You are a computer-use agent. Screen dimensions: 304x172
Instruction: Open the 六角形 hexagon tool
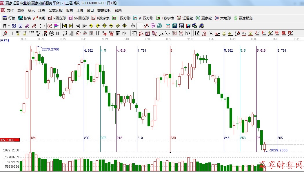click(x=222, y=18)
